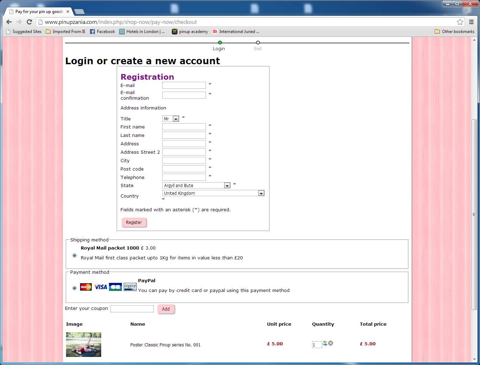Screen dimensions: 480x365
Task: Click the browser back arrow
Action: 9,22
